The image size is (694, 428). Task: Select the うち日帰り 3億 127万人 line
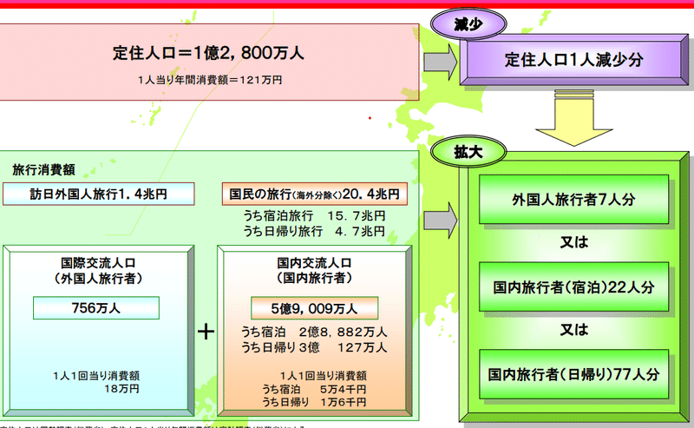coord(314,347)
